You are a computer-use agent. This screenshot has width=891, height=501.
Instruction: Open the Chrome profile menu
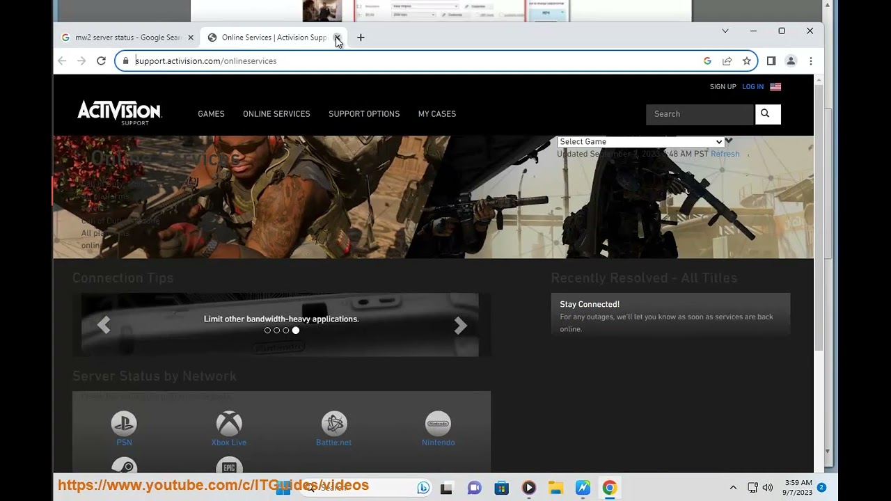point(791,61)
